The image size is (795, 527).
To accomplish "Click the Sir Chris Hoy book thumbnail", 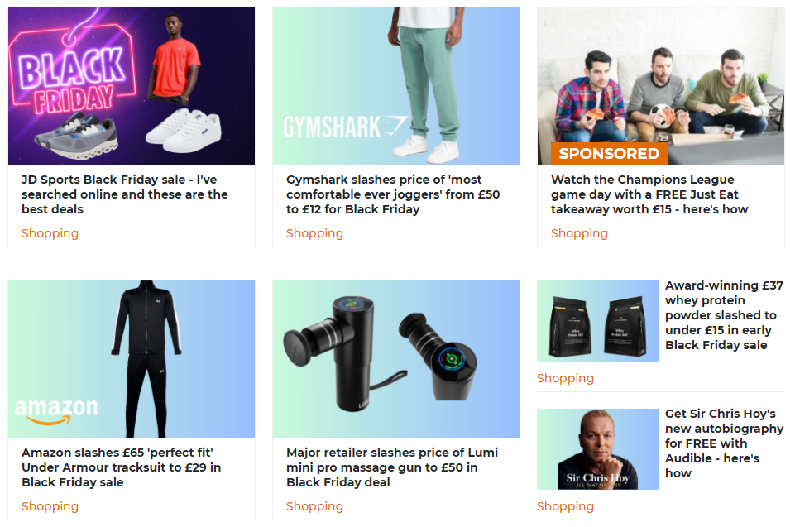I will [x=598, y=449].
